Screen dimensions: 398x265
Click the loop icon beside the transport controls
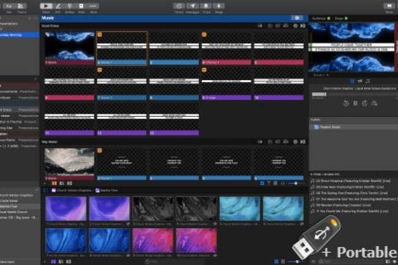coord(374,103)
